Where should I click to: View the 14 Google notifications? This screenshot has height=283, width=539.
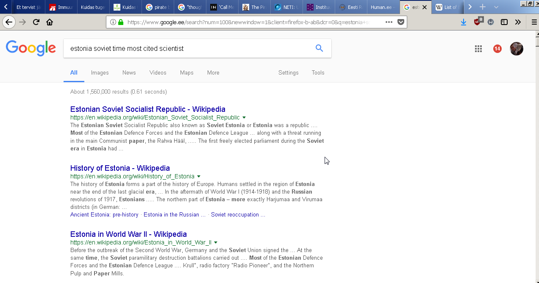point(497,49)
